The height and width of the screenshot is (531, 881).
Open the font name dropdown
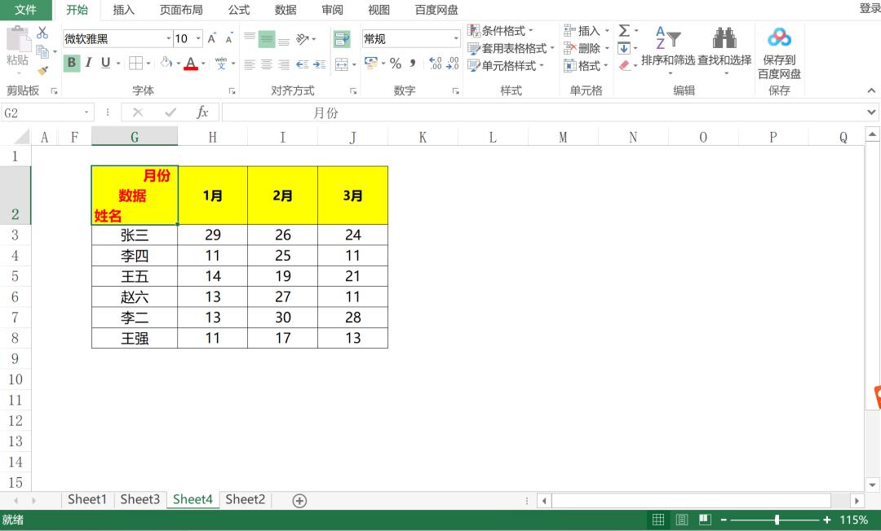[167, 38]
